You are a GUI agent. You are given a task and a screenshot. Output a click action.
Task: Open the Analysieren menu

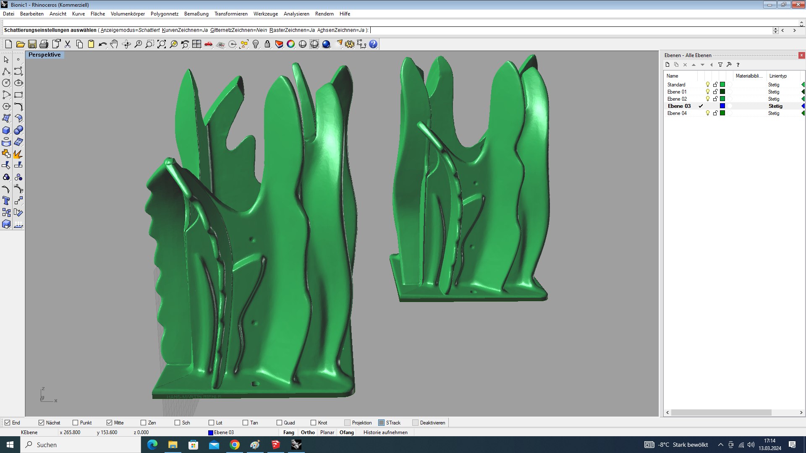pyautogui.click(x=296, y=14)
